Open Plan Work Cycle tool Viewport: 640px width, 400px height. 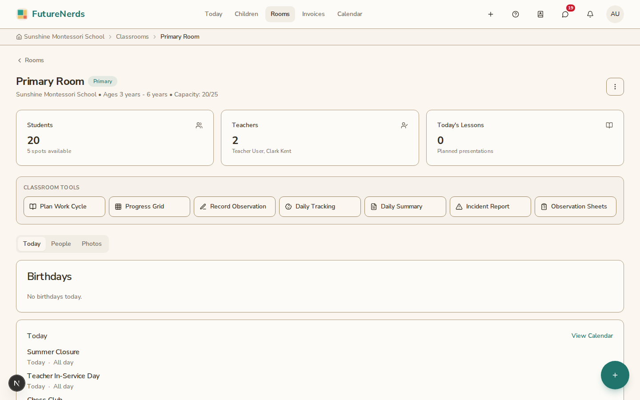pyautogui.click(x=64, y=207)
